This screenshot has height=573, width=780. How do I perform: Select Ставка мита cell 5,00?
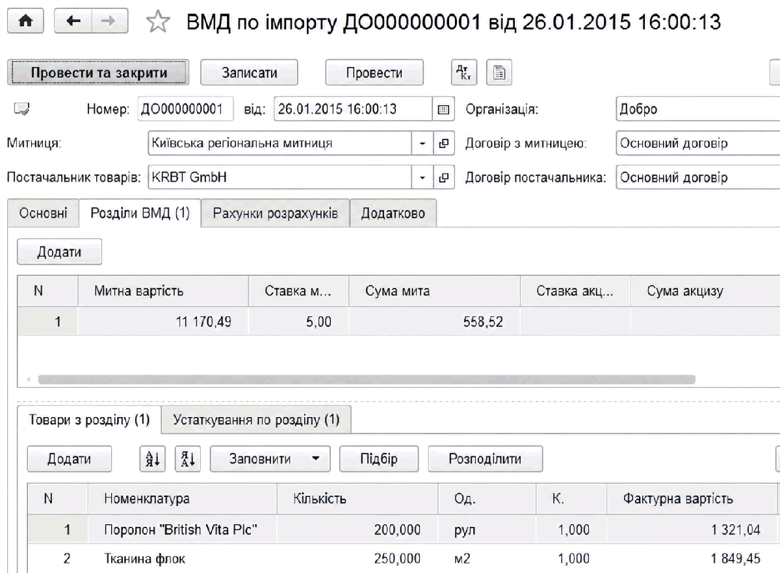(299, 321)
